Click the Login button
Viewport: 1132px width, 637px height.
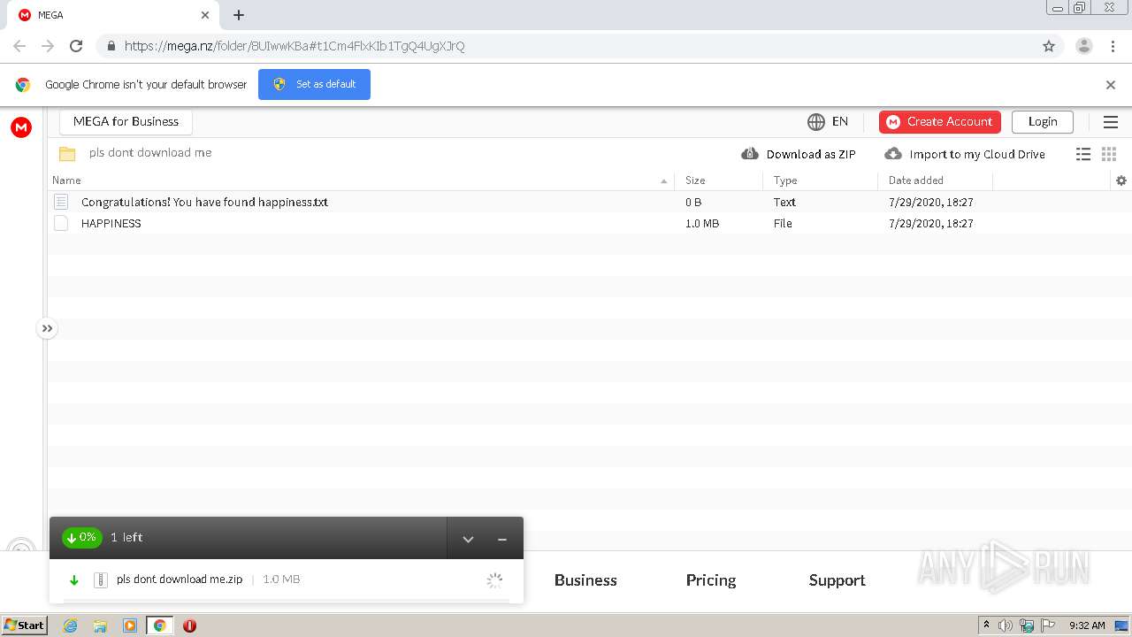click(x=1042, y=122)
